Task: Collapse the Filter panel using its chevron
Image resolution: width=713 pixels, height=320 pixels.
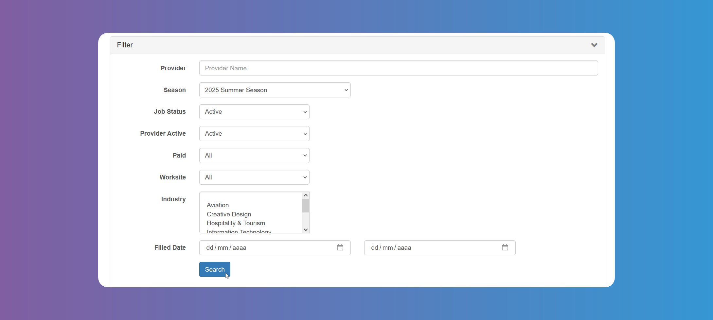Action: coord(594,45)
